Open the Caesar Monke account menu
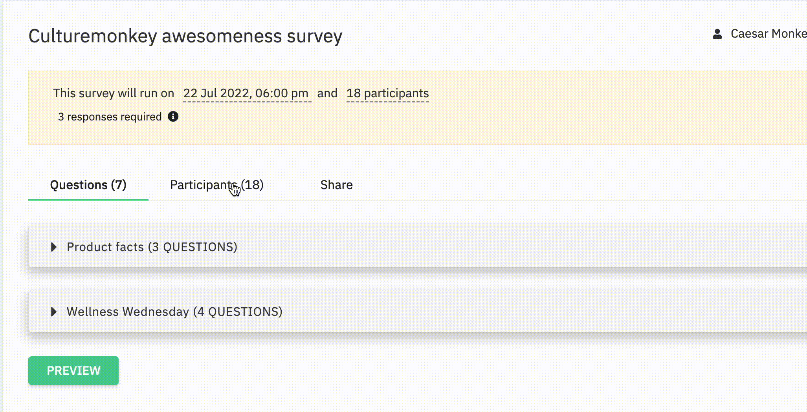 pyautogui.click(x=768, y=34)
